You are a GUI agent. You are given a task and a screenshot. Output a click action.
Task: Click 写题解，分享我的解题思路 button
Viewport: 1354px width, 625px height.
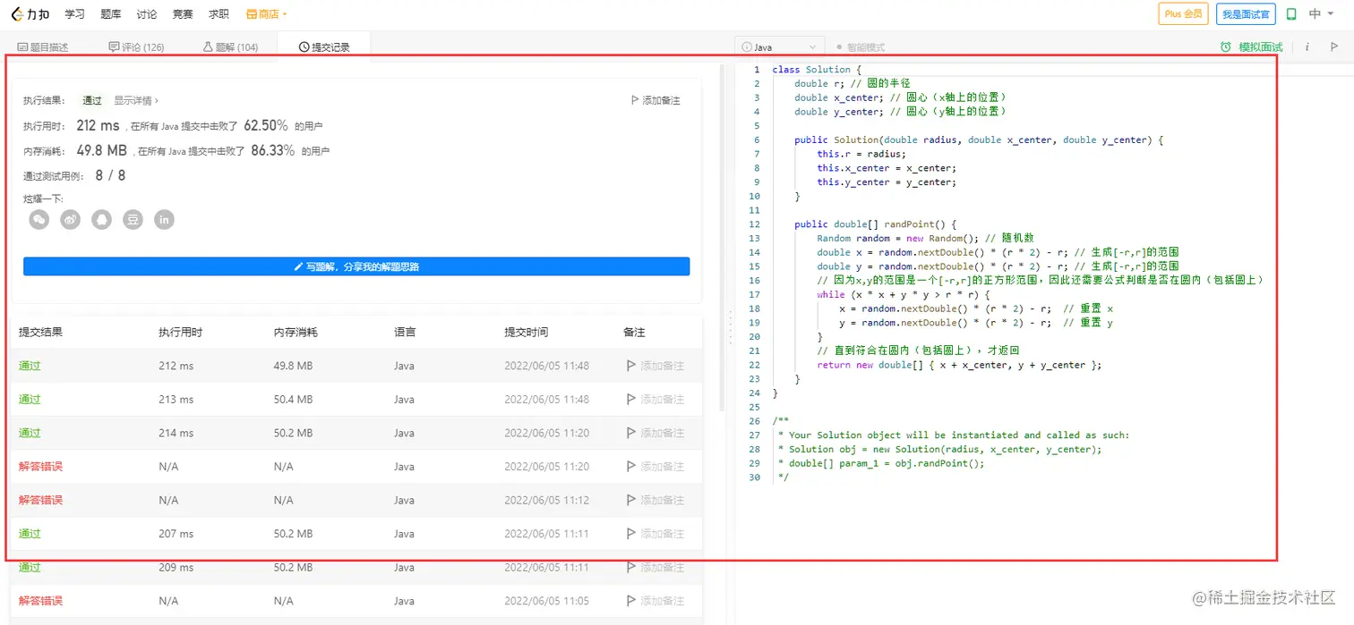pyautogui.click(x=356, y=266)
